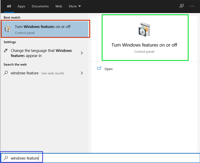Select the Web search tab

click(59, 6)
